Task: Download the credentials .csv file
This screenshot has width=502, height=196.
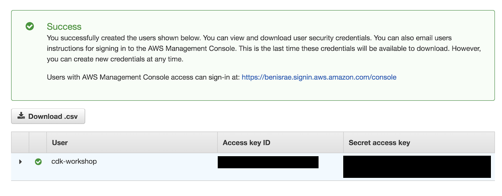Action: pos(48,116)
